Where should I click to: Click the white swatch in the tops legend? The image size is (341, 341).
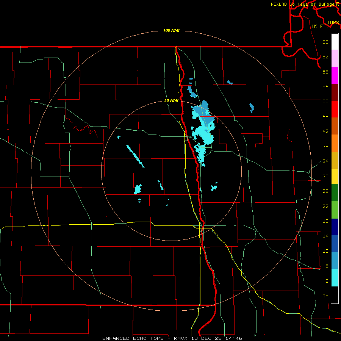coord(335,42)
